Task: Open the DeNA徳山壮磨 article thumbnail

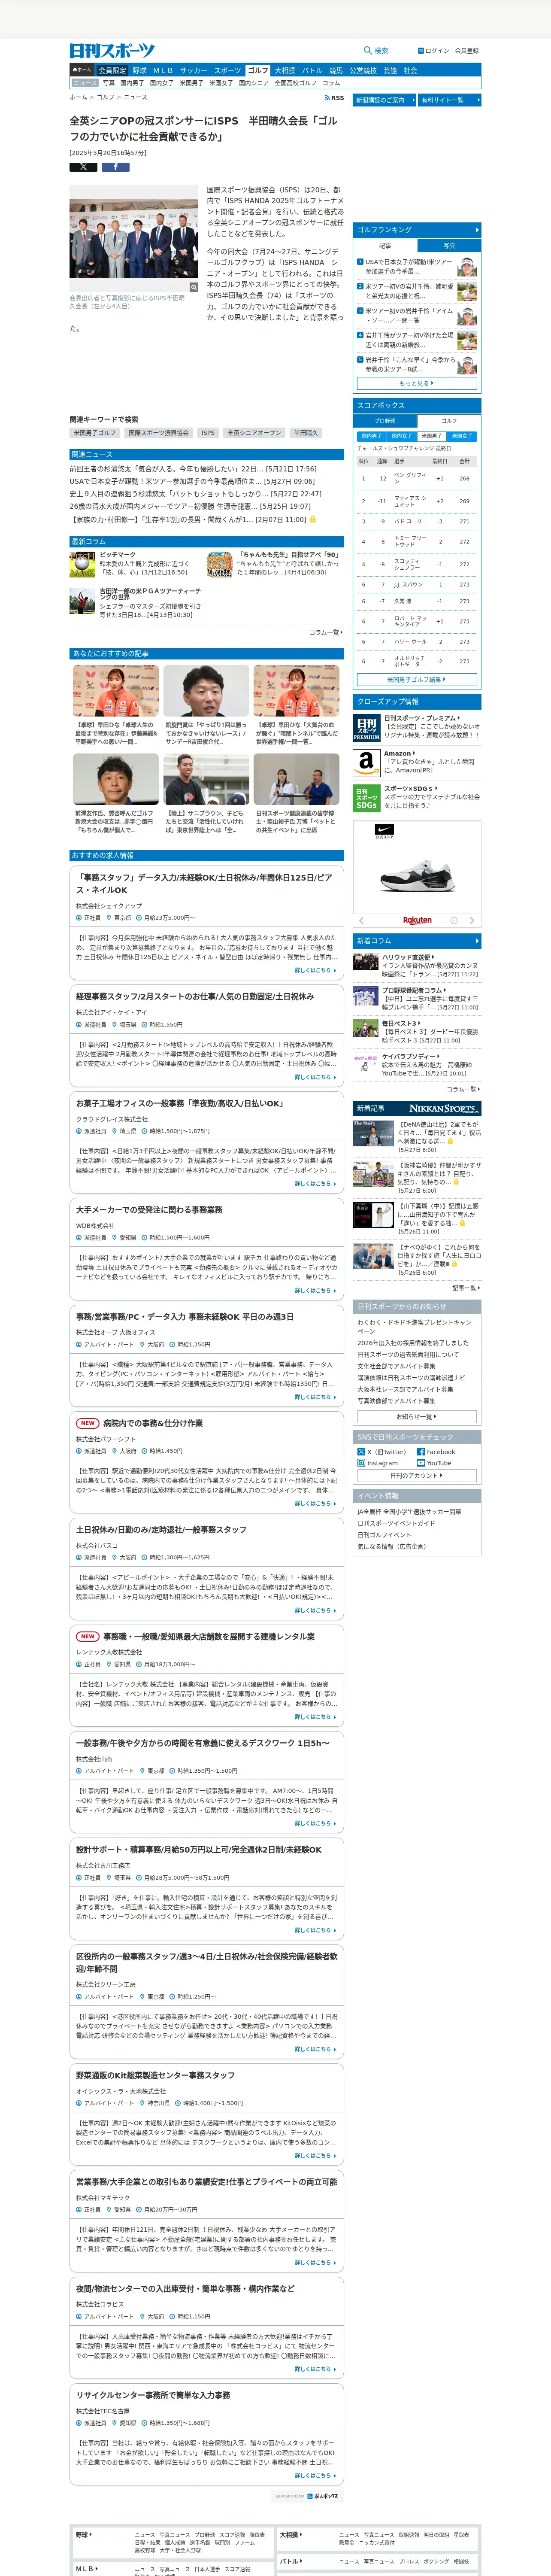Action: pos(373,1133)
